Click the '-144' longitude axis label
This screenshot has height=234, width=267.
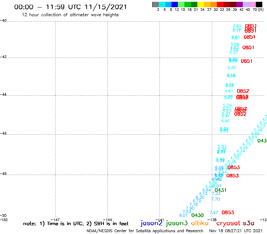click(108, 220)
